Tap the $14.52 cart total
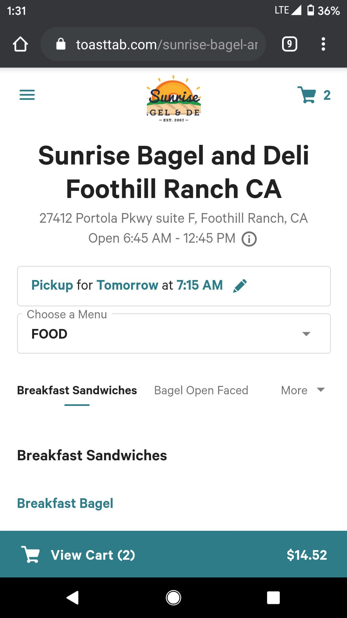This screenshot has width=347, height=618. coord(307,555)
